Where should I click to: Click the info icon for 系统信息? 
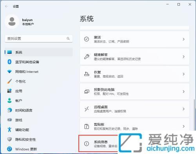87,143
